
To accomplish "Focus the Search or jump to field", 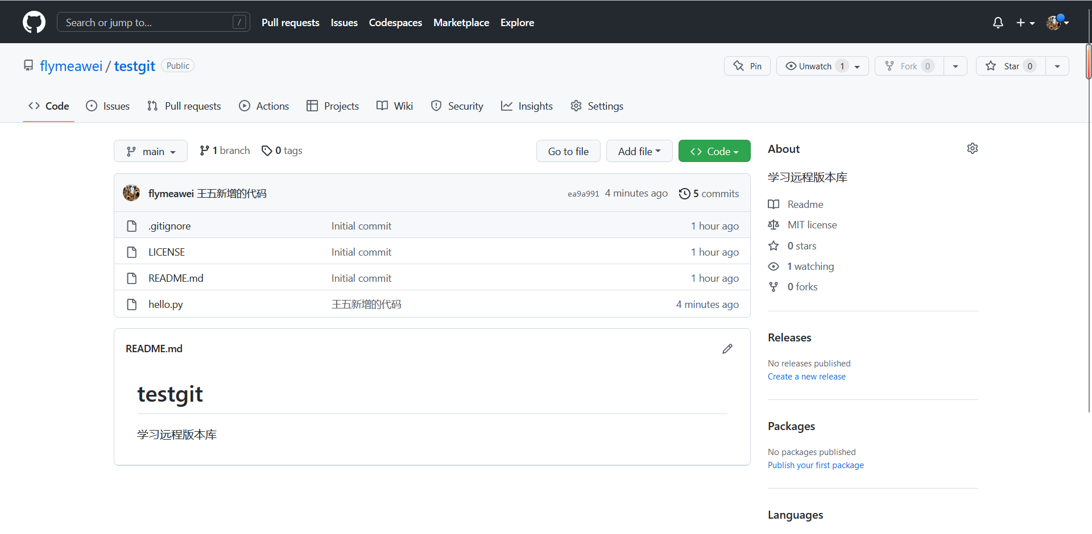I will coord(153,22).
